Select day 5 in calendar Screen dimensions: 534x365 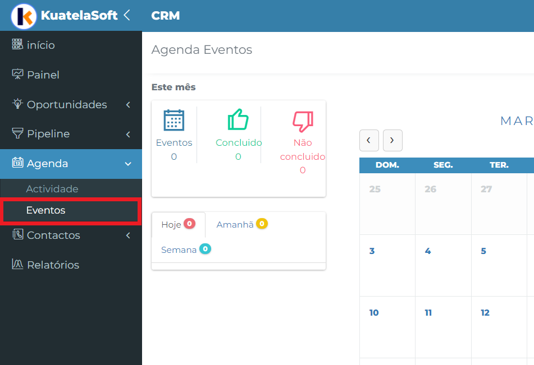pyautogui.click(x=499, y=265)
